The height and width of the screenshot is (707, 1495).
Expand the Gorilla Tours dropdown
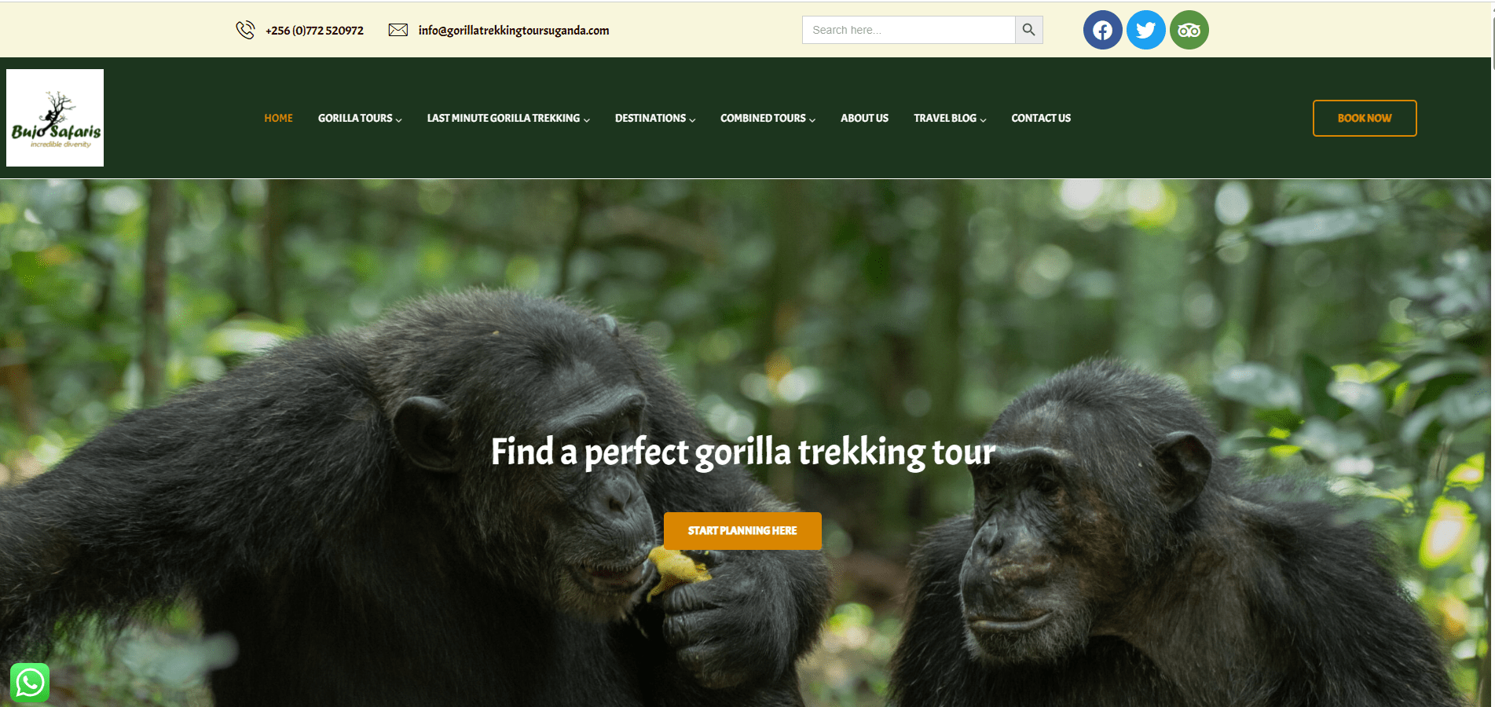360,118
